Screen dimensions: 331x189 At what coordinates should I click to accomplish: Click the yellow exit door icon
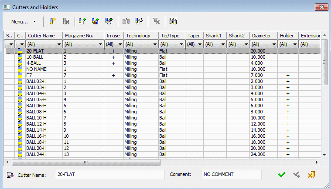pyautogui.click(x=311, y=175)
